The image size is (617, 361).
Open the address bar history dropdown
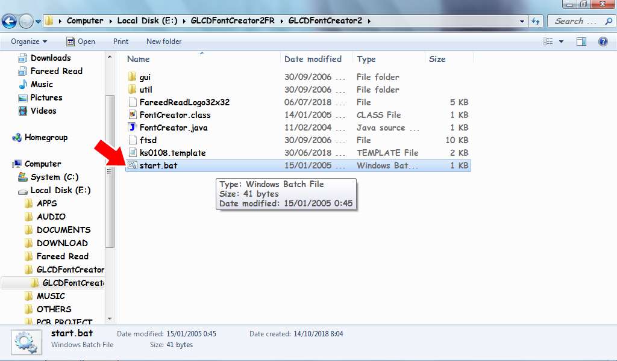tap(522, 20)
